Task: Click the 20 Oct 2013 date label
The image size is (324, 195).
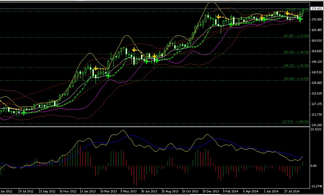Action: point(190,191)
